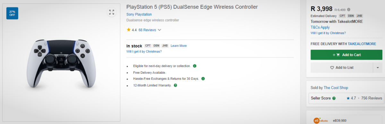The image size is (385, 124).
Task: Click Will I get it by Christmas under In stock
Action: tap(144, 52)
